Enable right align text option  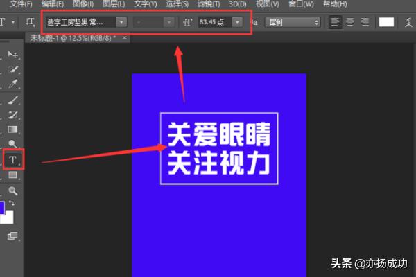click(x=364, y=22)
